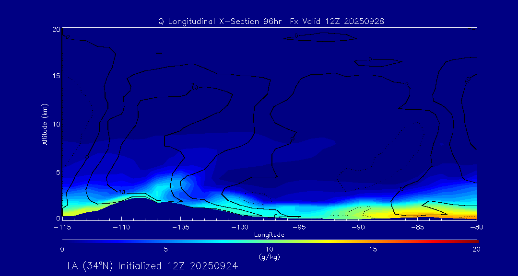Click the altitude axis tick label '0'
518x276 pixels.
point(59,218)
